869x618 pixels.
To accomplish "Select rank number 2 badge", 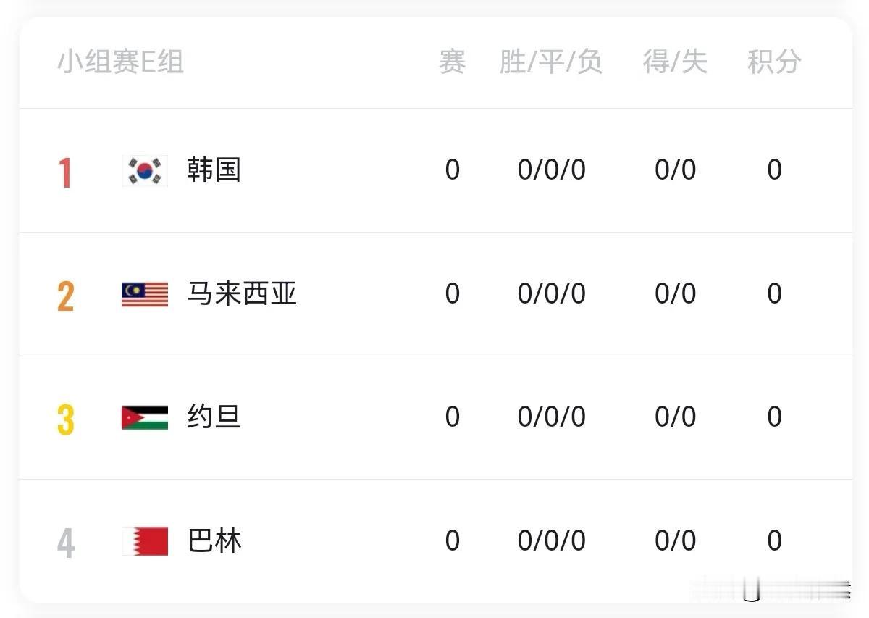I will coord(65,296).
